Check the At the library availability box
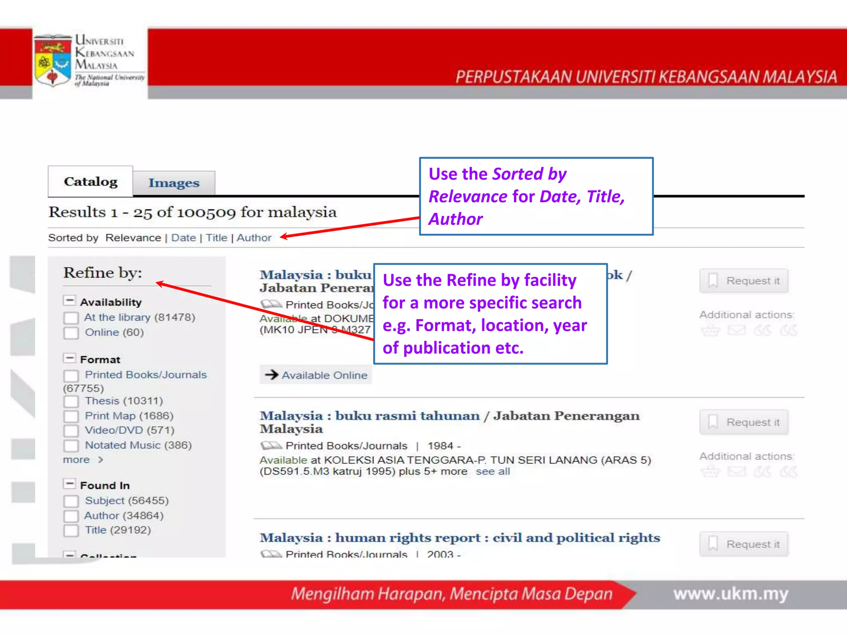The image size is (847, 635). (x=71, y=318)
